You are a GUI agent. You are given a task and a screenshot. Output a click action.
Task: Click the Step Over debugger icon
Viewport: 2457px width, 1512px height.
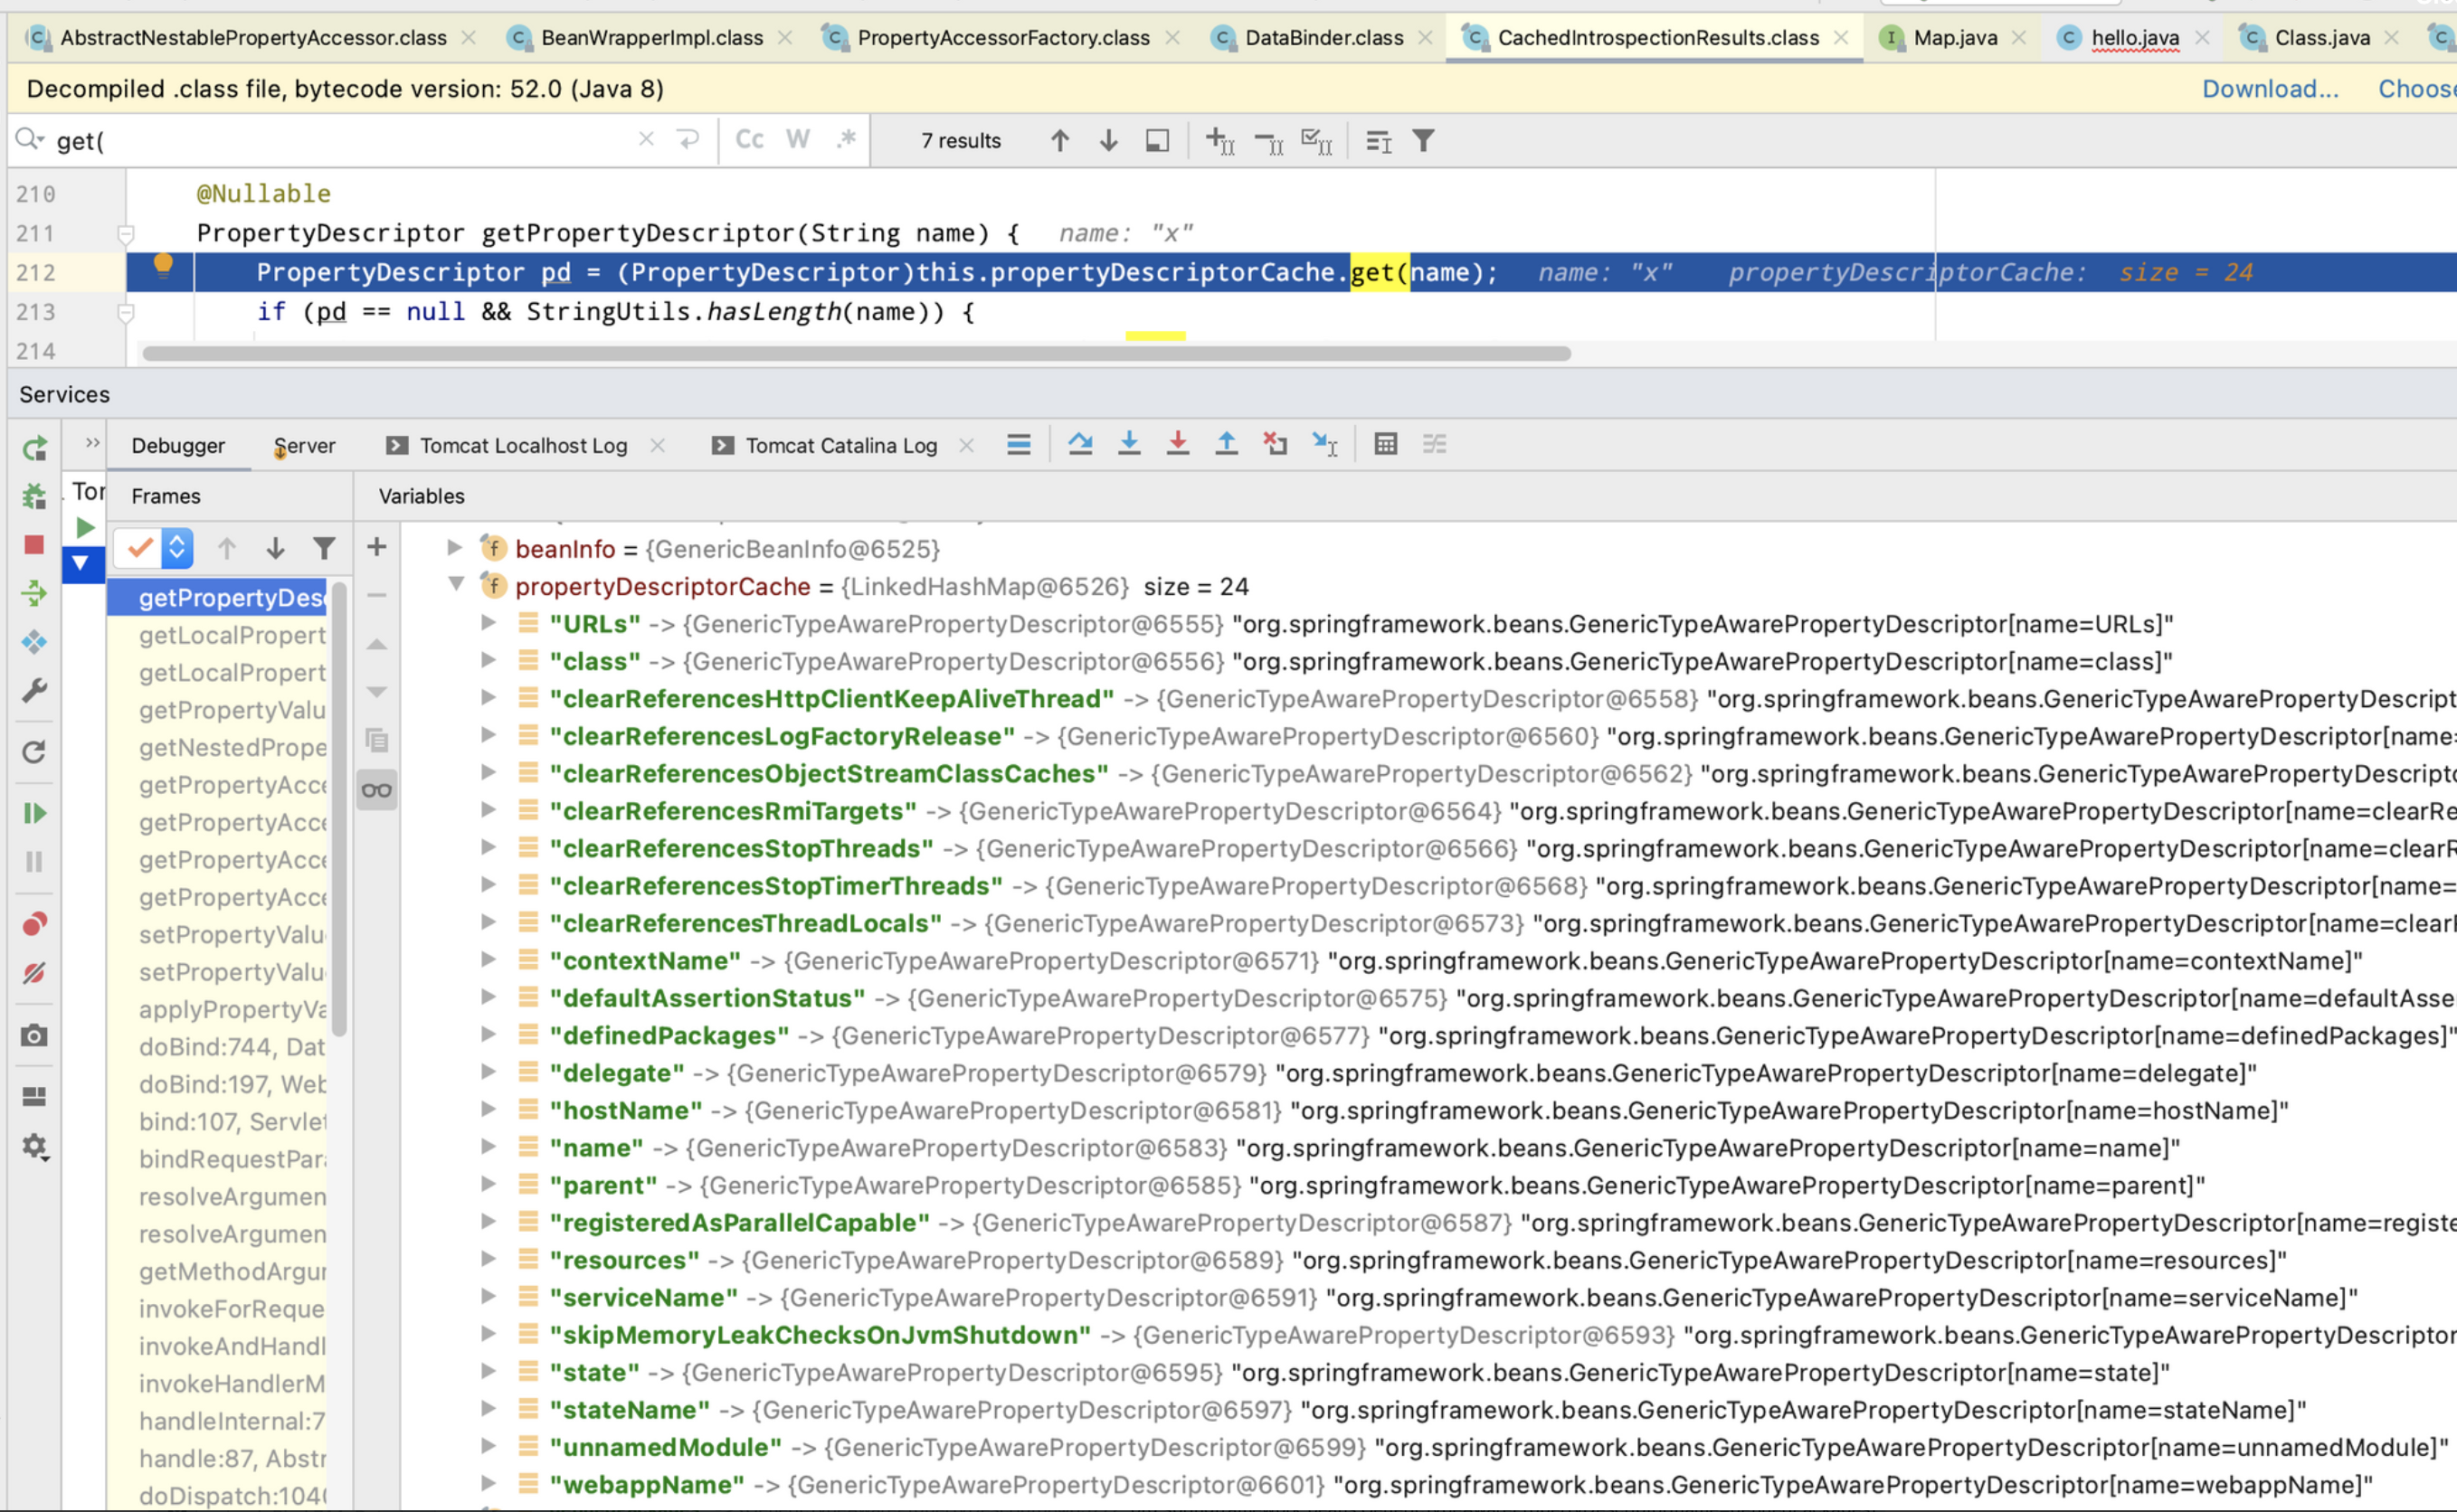pos(1080,444)
